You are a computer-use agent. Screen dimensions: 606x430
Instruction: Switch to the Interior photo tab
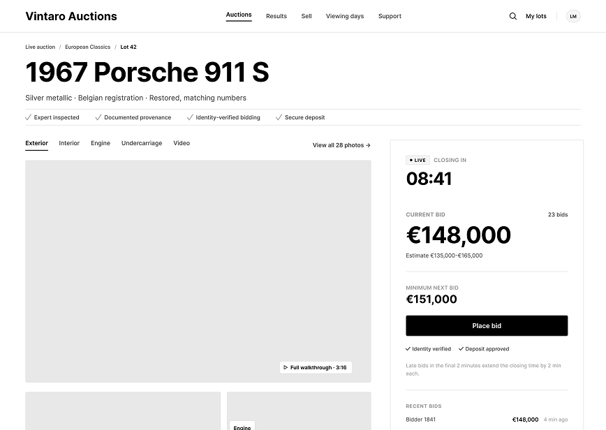[69, 143]
